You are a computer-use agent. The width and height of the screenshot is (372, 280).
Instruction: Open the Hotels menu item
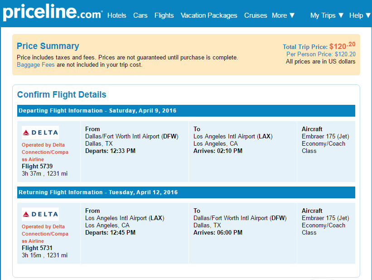click(x=117, y=15)
